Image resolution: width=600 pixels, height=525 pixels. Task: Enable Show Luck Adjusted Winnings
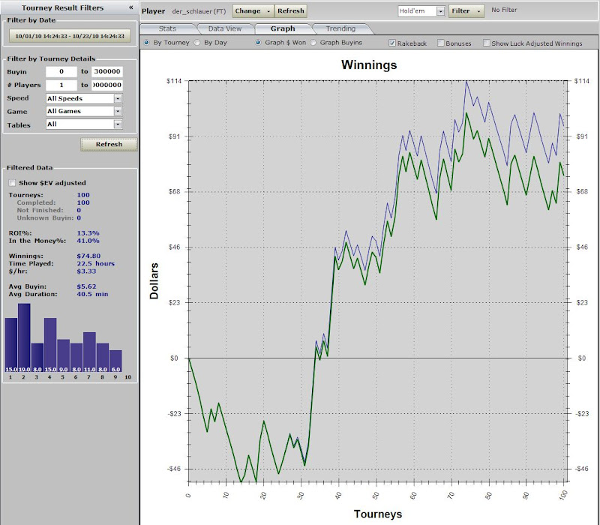487,43
